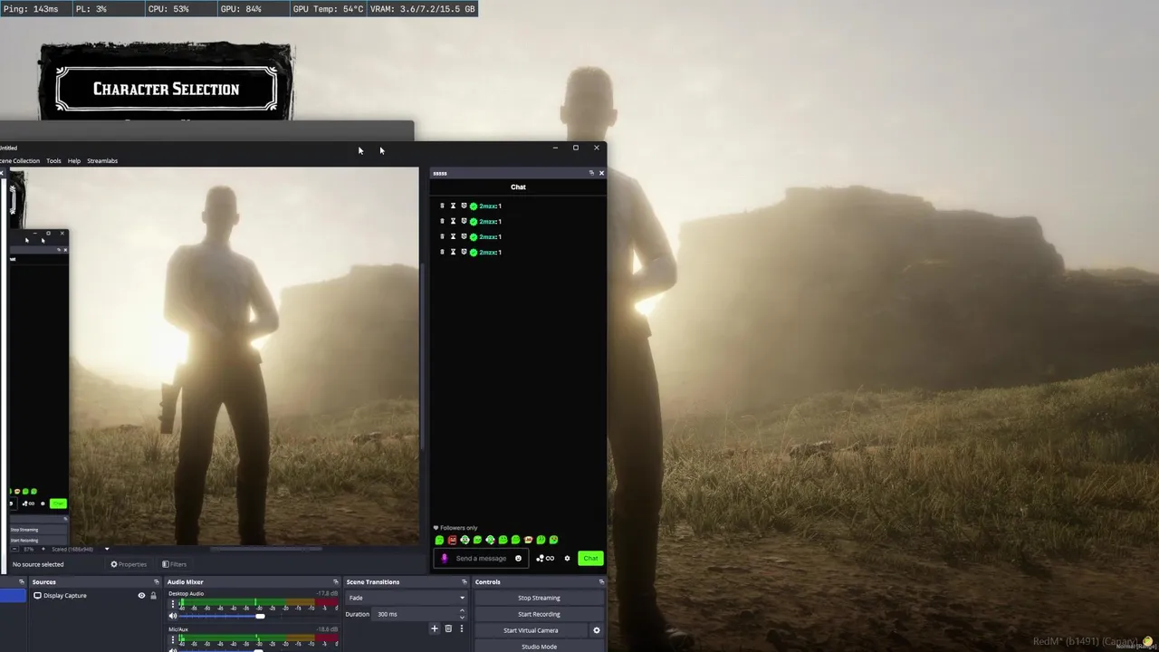
Task: Pick the first green emote below Followers only
Action: [439, 540]
